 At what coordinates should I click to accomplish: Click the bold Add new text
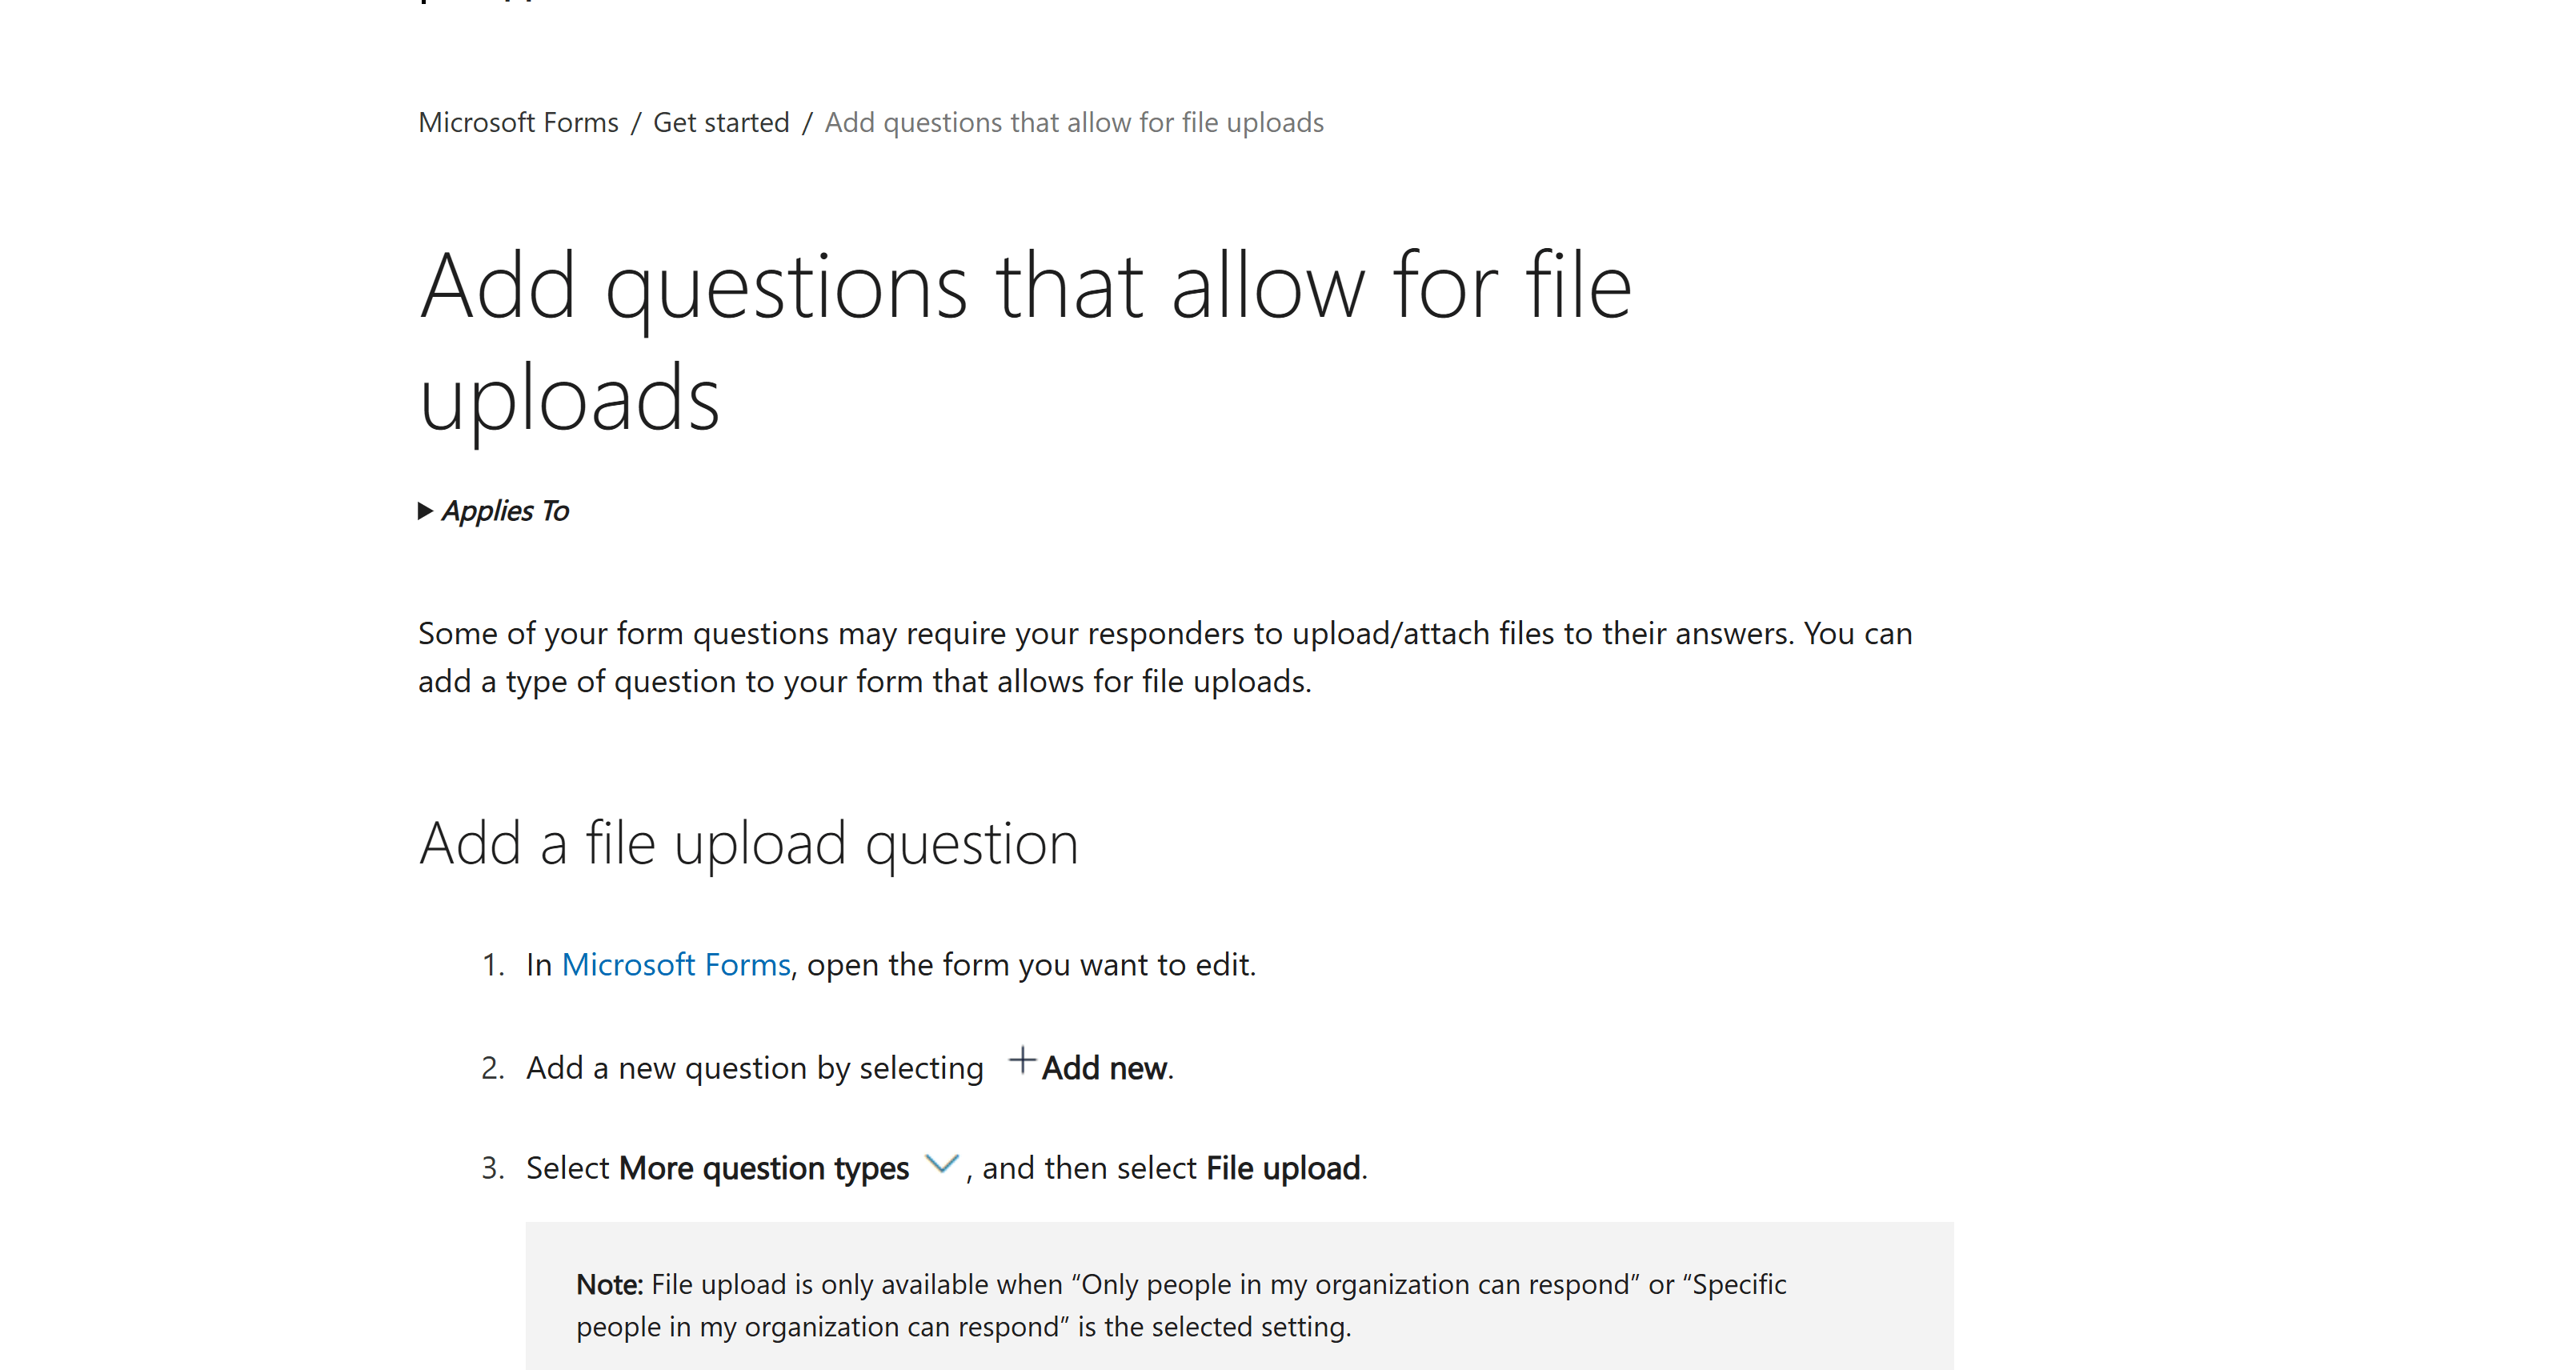[x=1104, y=1068]
